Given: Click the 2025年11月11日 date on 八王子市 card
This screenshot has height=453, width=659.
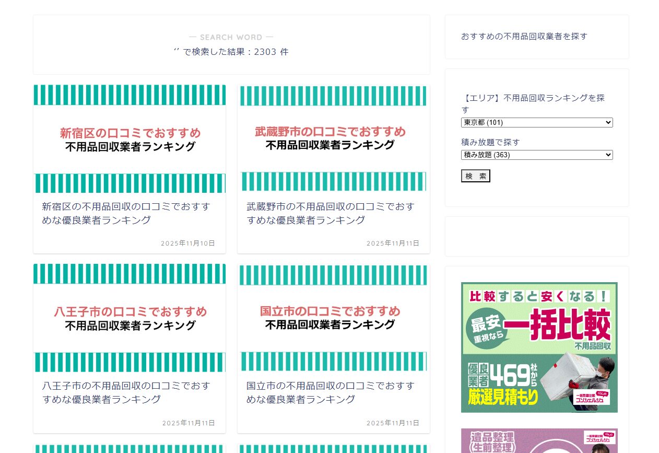Looking at the screenshot, I should click(189, 423).
